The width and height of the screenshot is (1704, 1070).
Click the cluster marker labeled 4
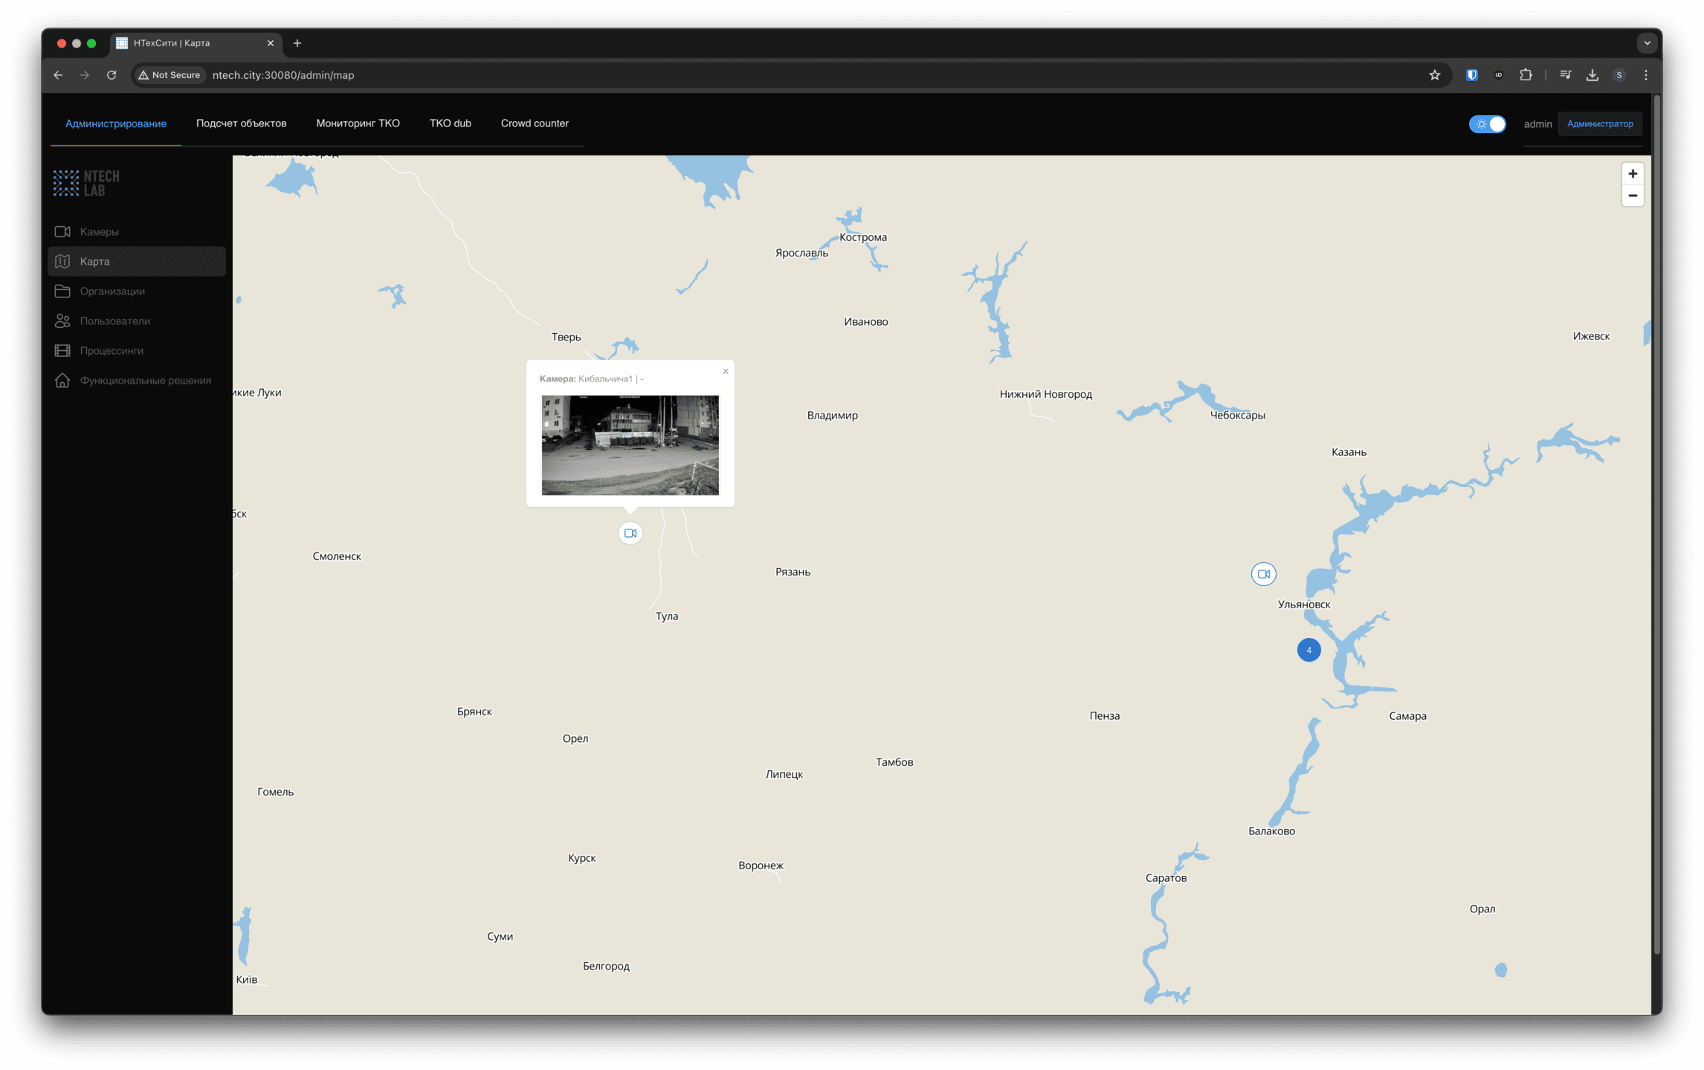point(1308,650)
